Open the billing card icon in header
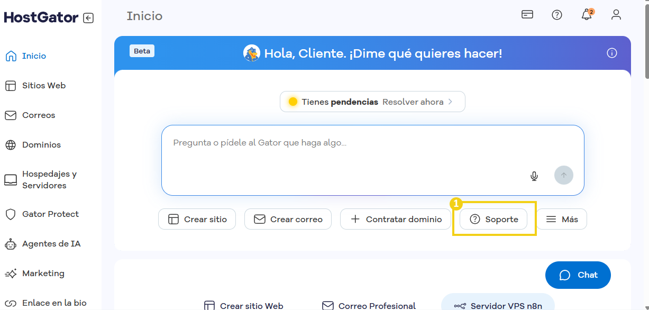This screenshot has width=649, height=310. [527, 15]
